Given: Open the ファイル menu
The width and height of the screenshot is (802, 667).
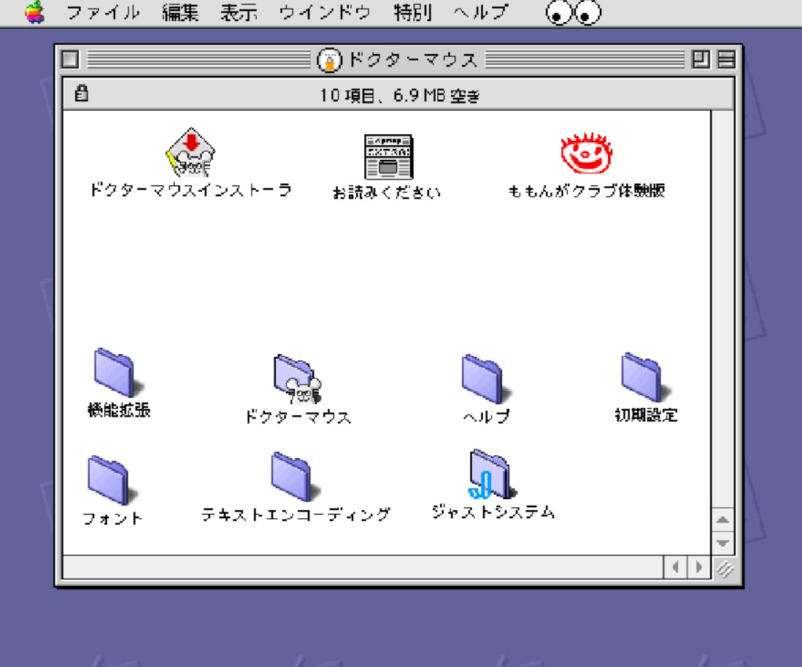Looking at the screenshot, I should click(103, 12).
